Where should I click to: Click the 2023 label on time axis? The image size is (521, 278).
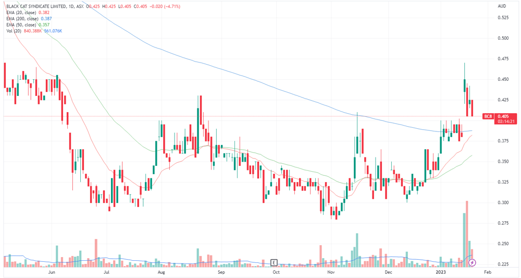[x=441, y=272]
